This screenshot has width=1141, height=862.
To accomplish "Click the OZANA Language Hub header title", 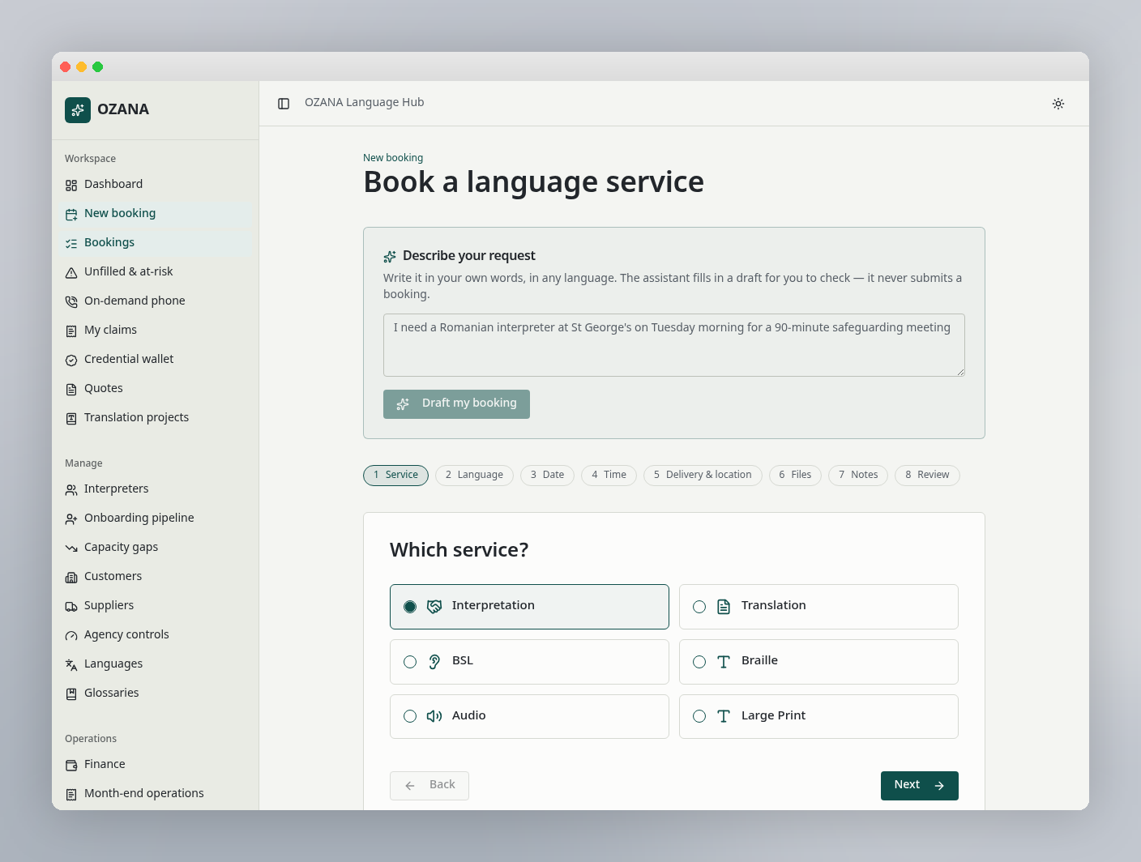I will (365, 103).
